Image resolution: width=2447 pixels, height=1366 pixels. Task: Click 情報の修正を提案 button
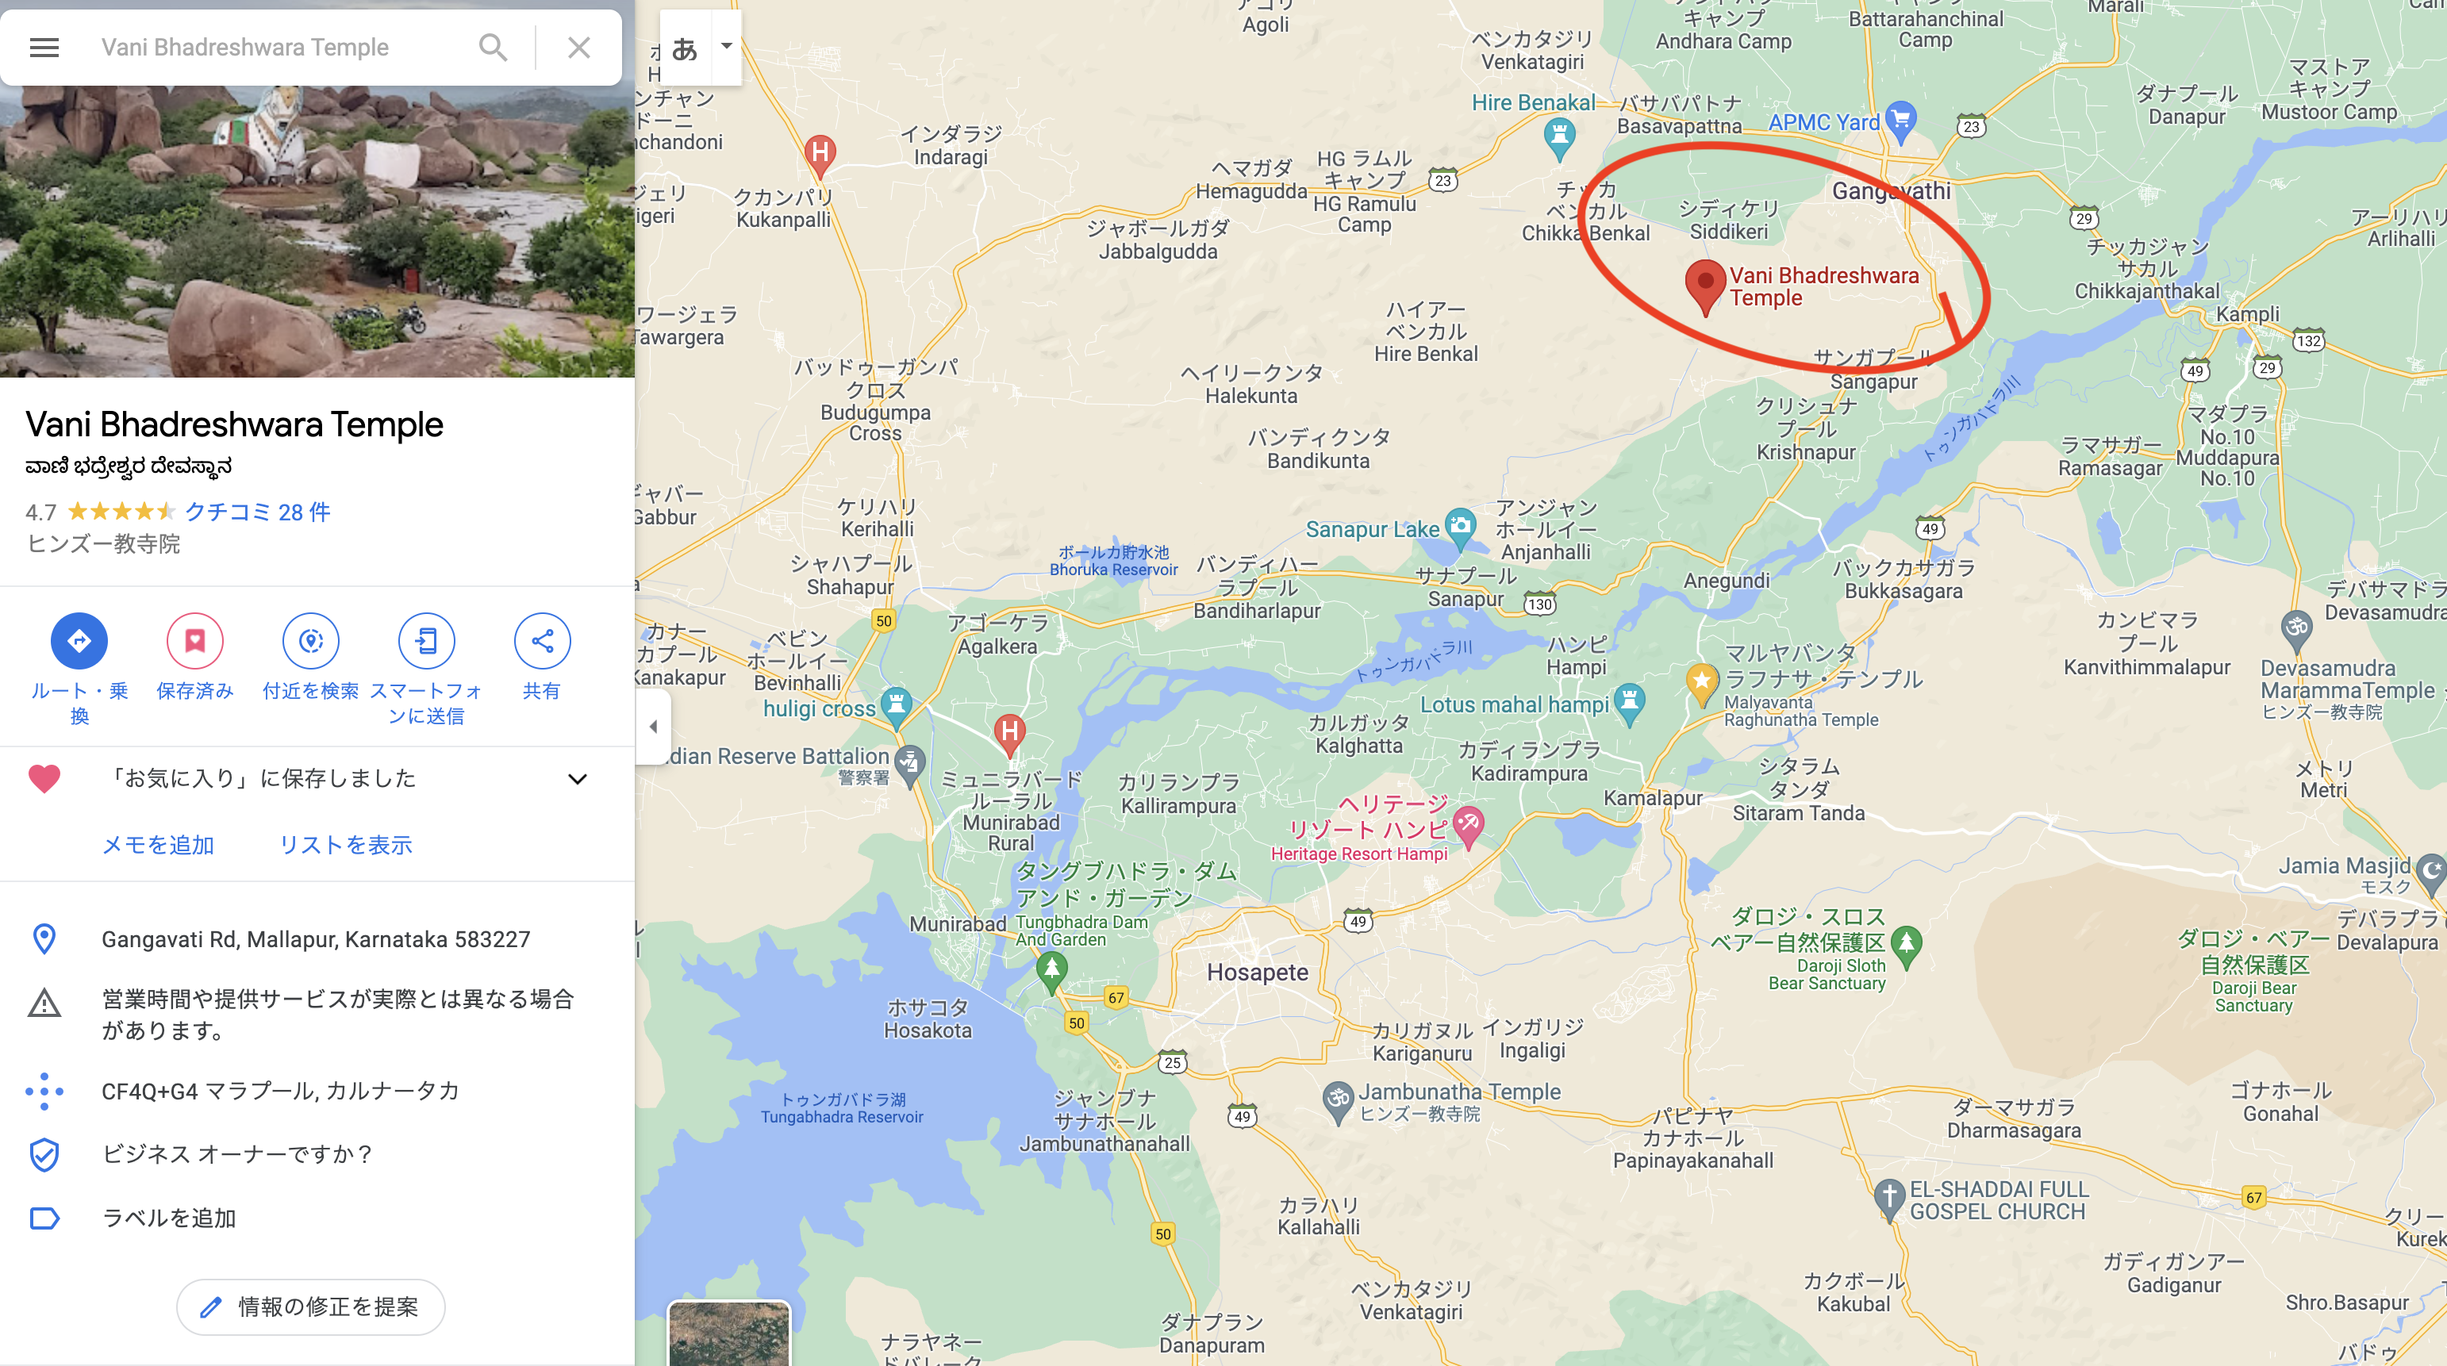tap(310, 1307)
